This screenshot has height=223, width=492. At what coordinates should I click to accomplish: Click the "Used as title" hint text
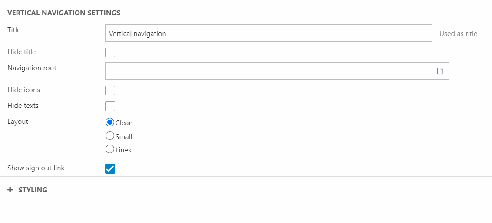click(458, 33)
